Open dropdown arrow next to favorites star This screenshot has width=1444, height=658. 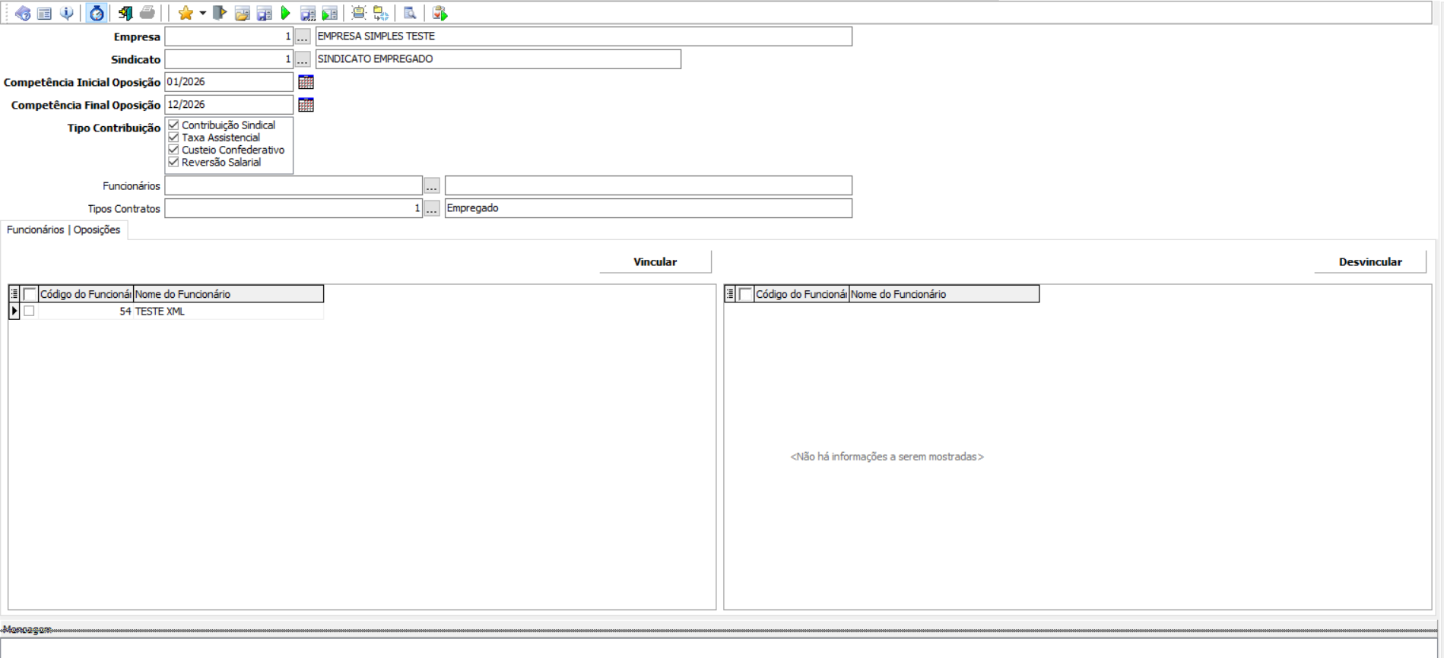(203, 13)
